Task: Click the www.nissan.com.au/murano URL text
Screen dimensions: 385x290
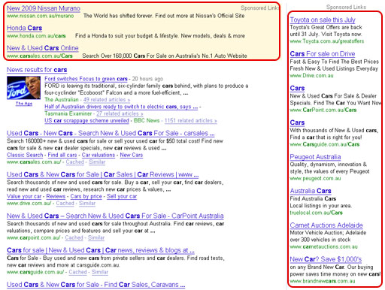Action: [41, 16]
